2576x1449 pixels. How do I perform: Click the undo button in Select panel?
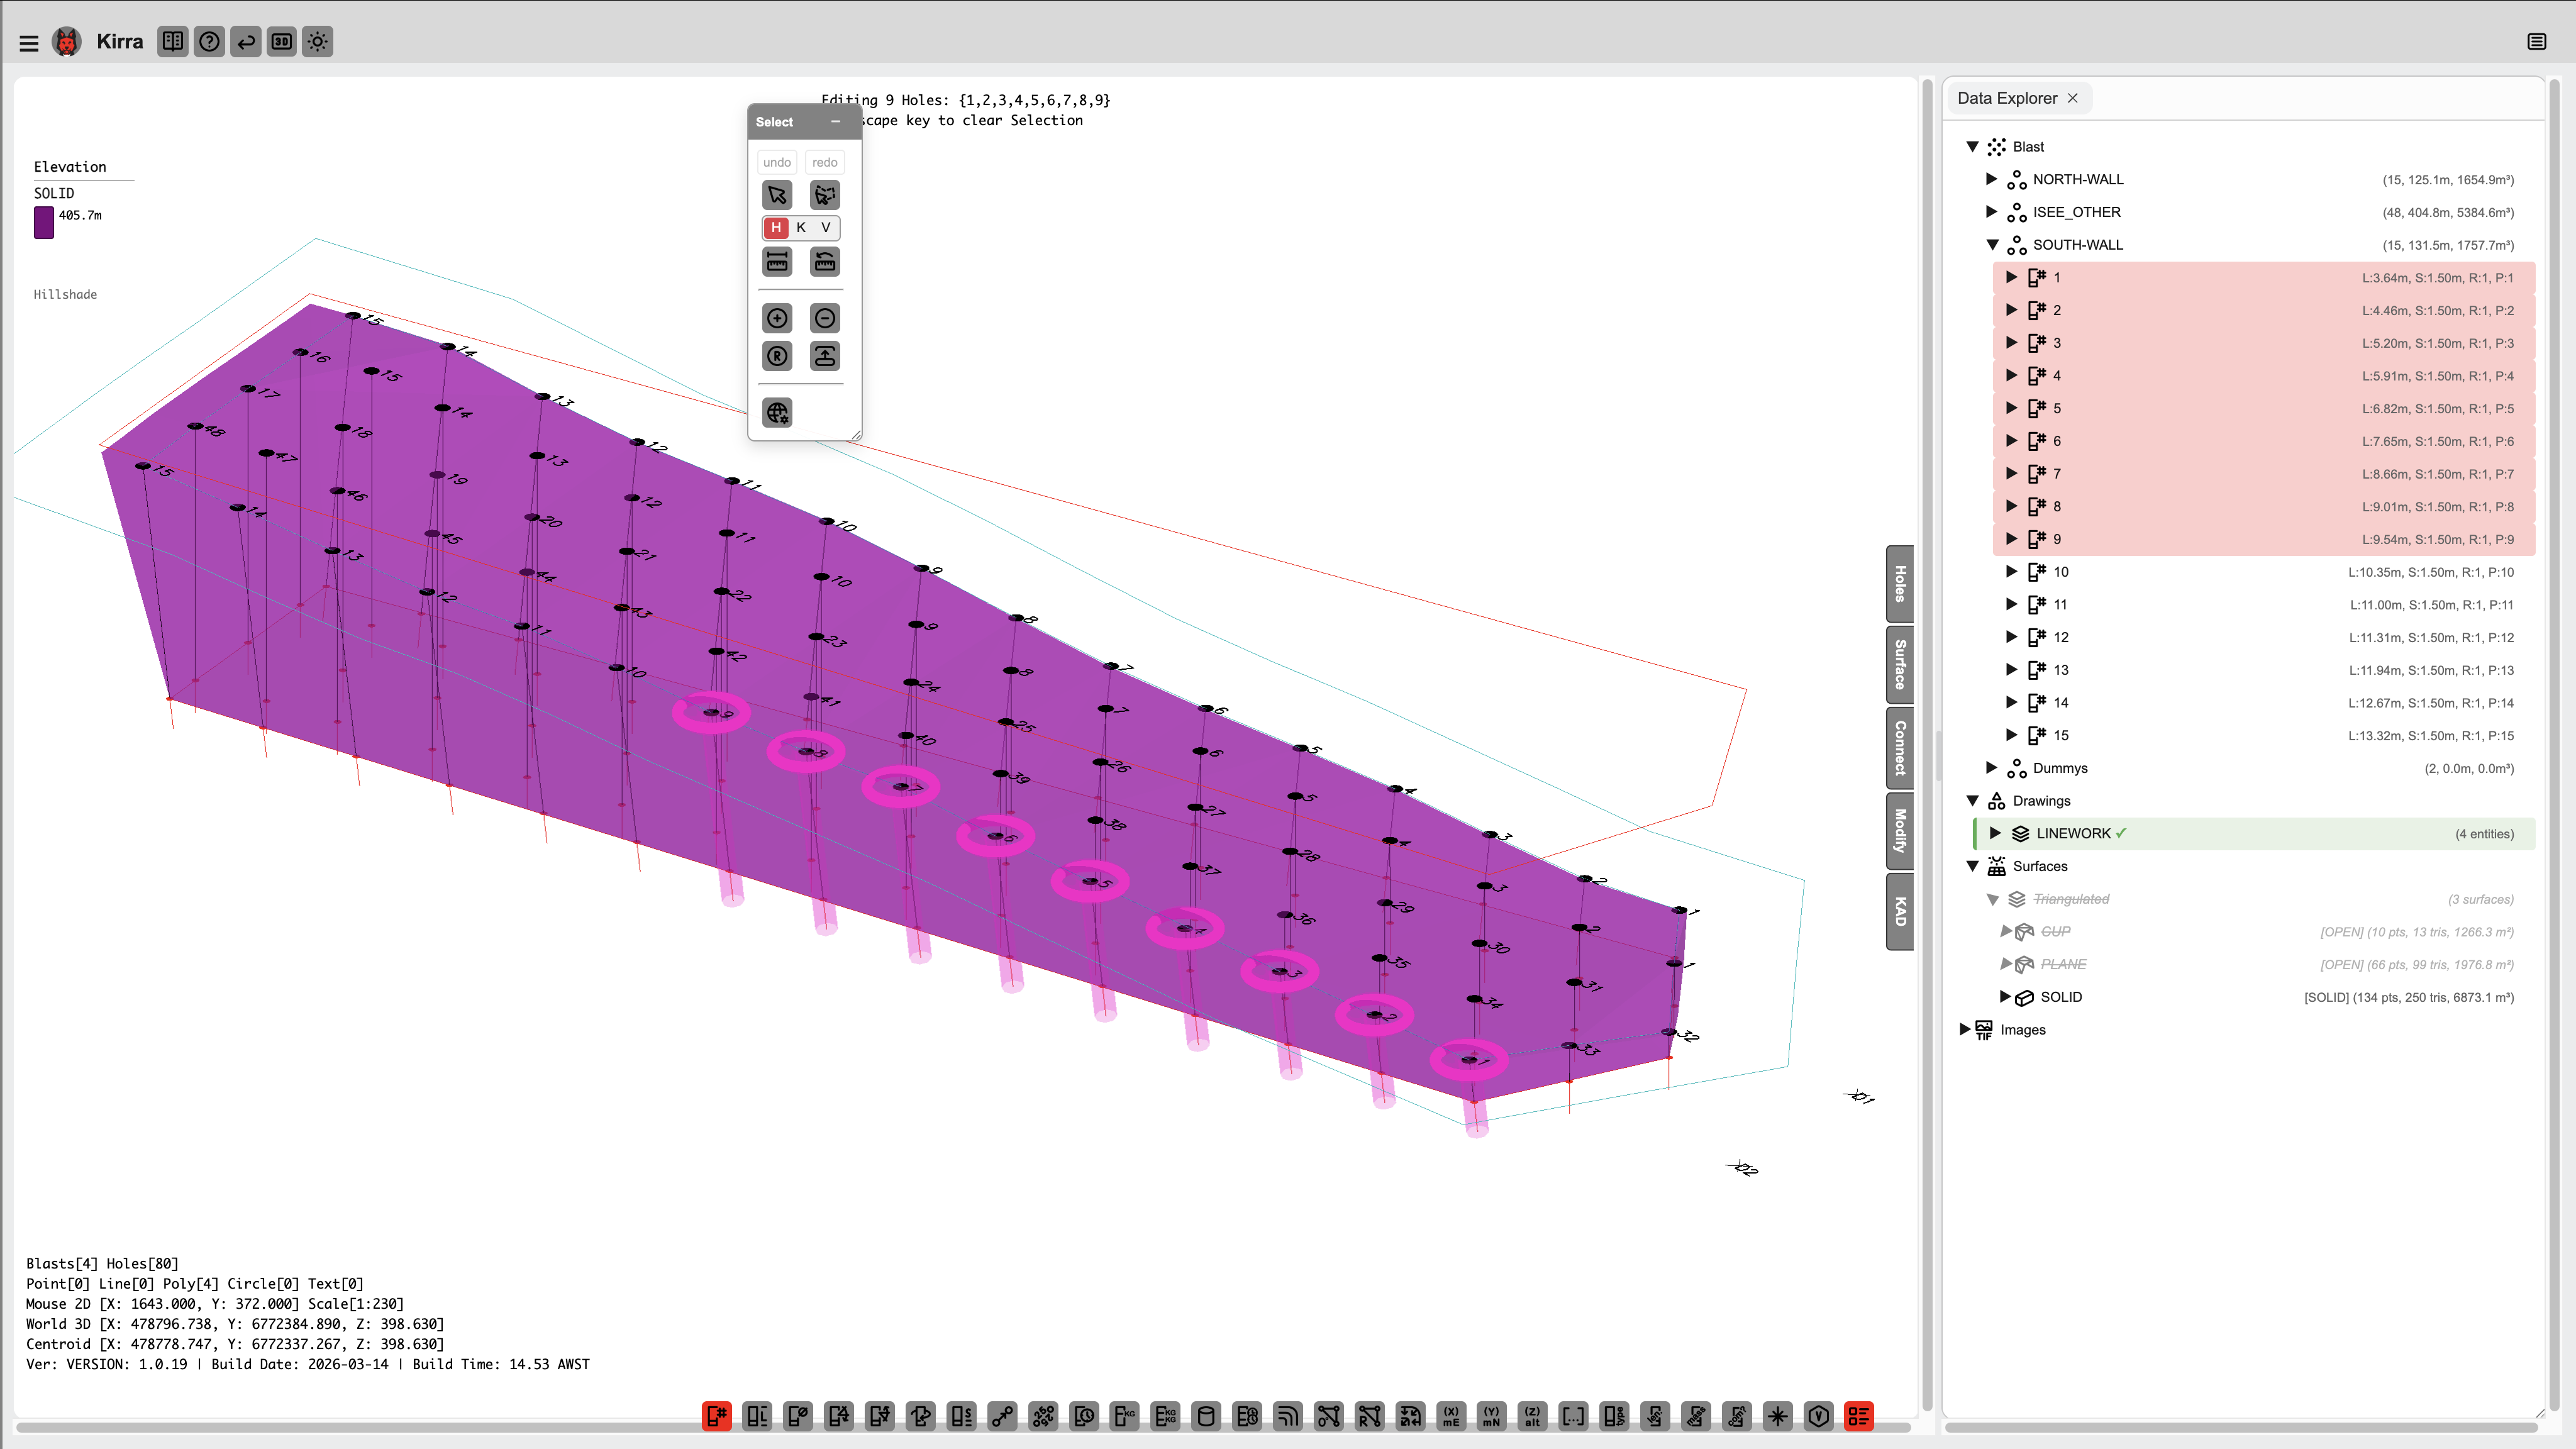[776, 161]
